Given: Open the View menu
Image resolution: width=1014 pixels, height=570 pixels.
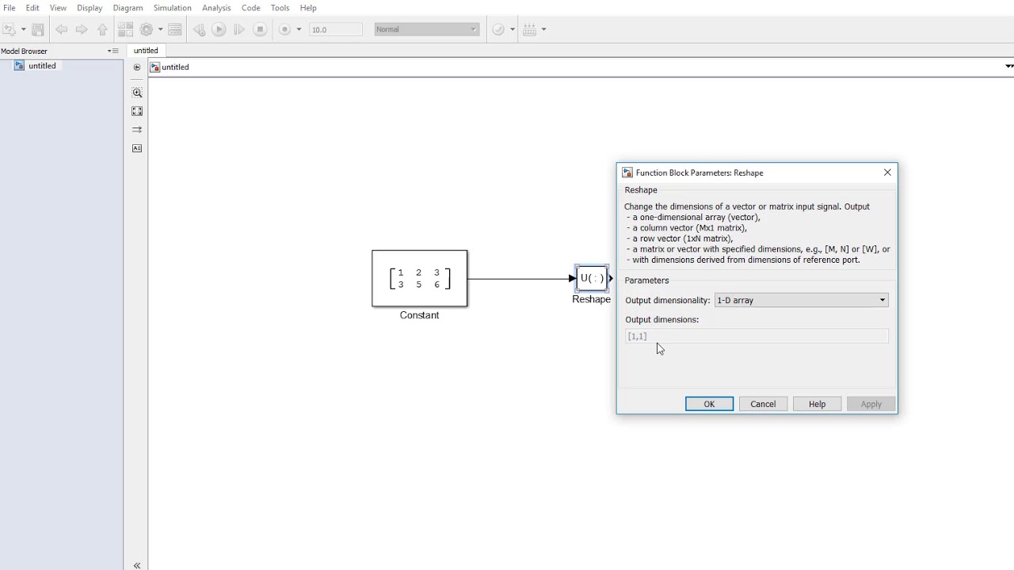Looking at the screenshot, I should 58,8.
